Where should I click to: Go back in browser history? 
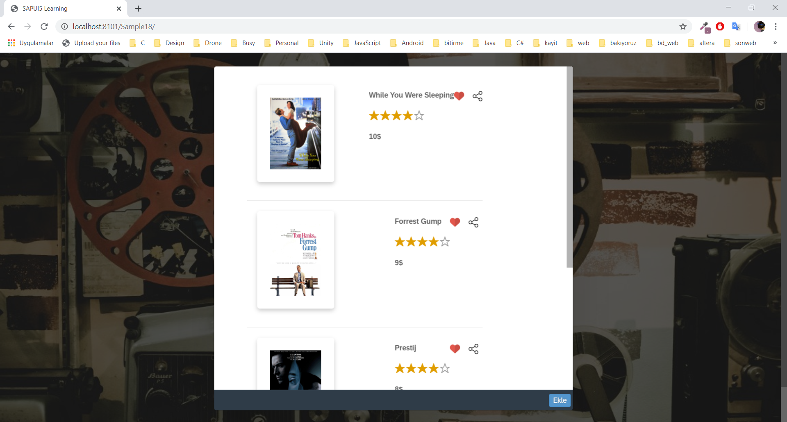(11, 26)
